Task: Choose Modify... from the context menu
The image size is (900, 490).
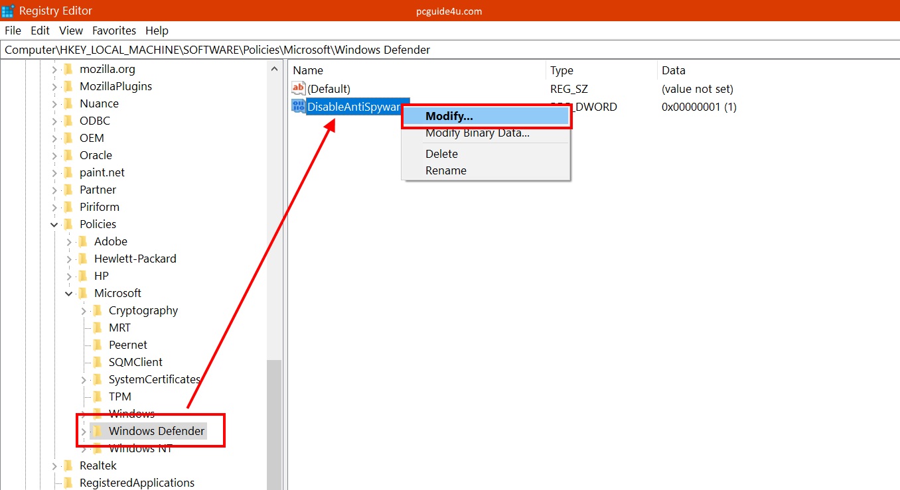Action: pyautogui.click(x=449, y=116)
